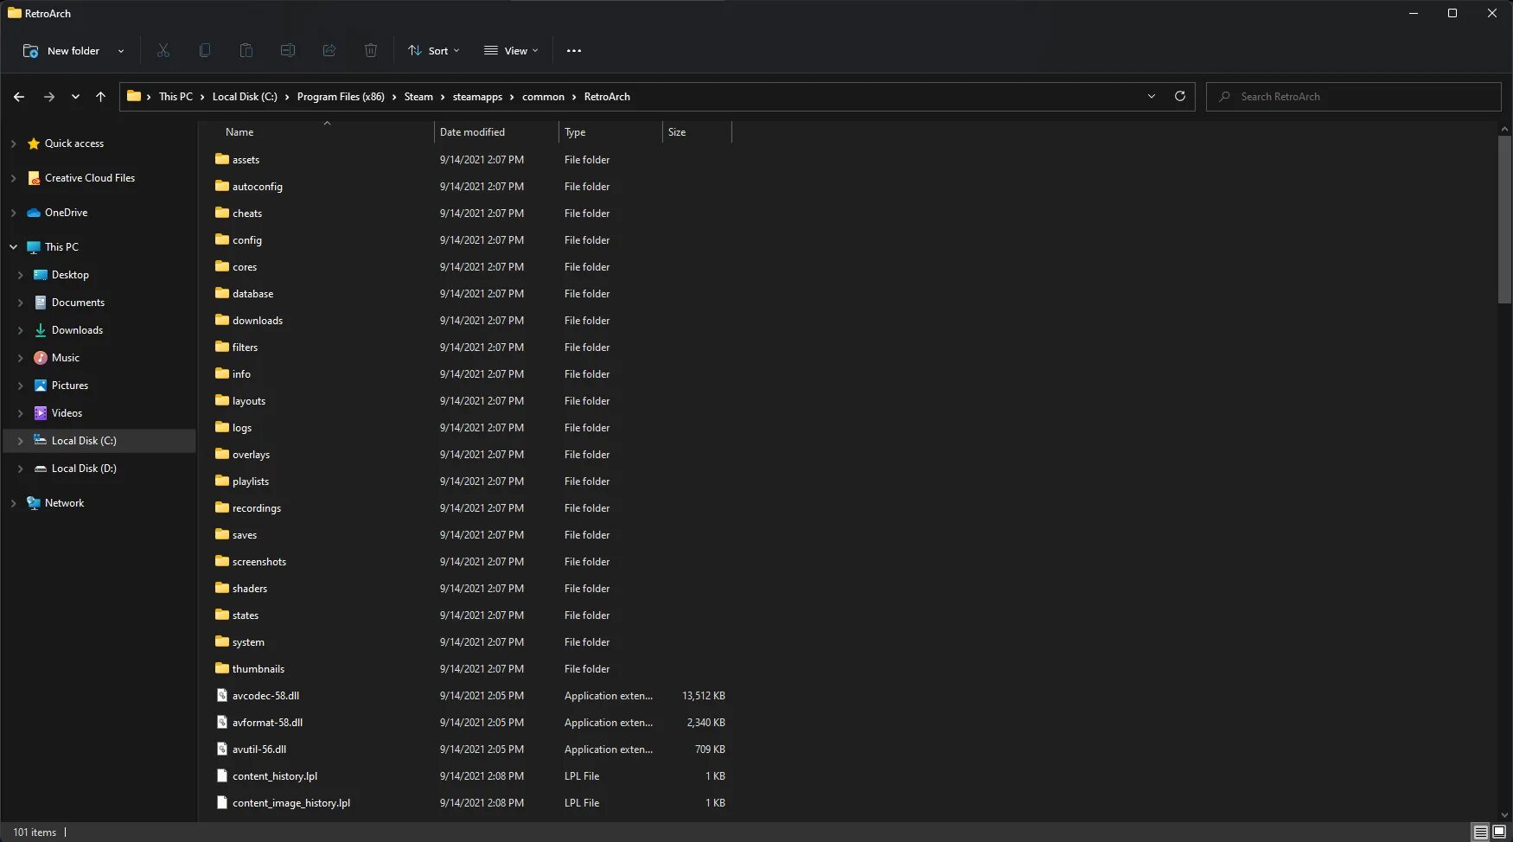Open recent locations dropdown chevron
Image resolution: width=1513 pixels, height=842 pixels.
75,97
